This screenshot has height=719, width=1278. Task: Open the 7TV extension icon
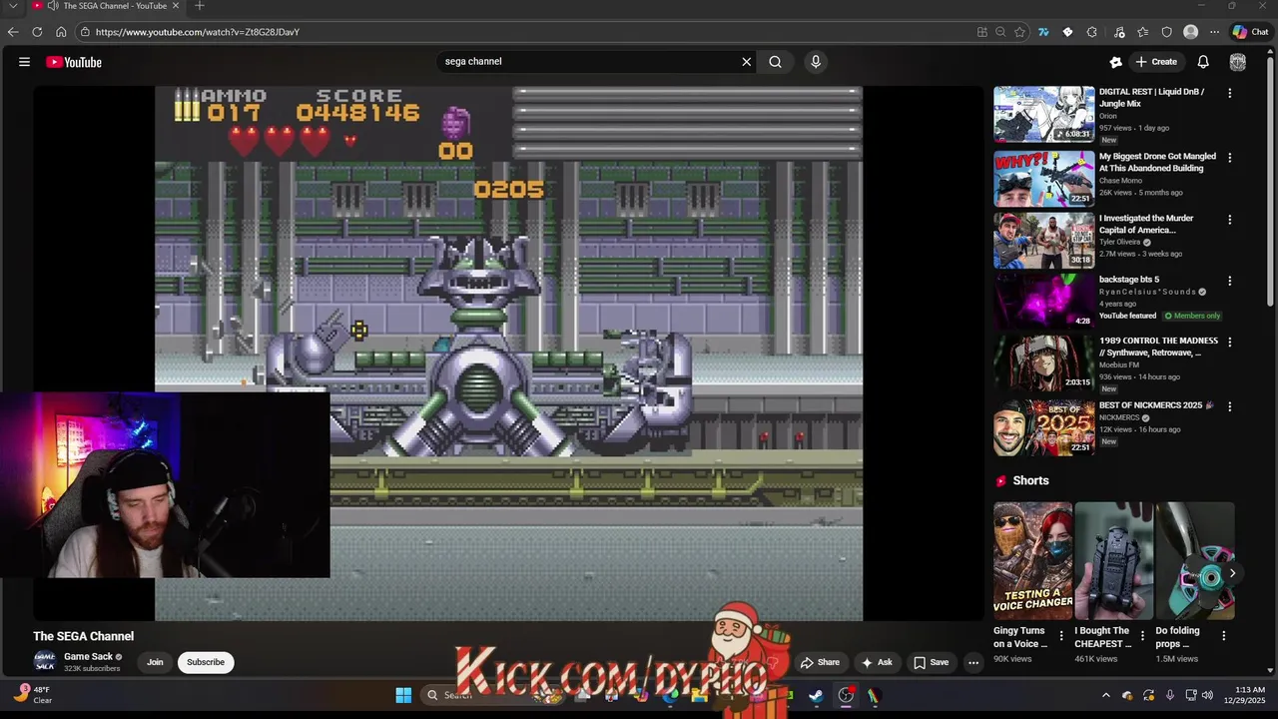coord(1043,32)
